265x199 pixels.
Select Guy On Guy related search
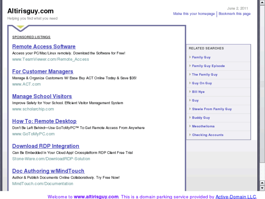[x=202, y=83]
